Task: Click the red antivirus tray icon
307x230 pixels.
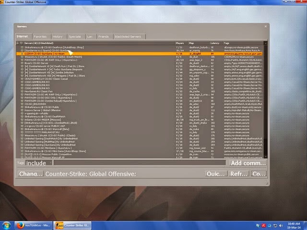Action: coord(263,226)
